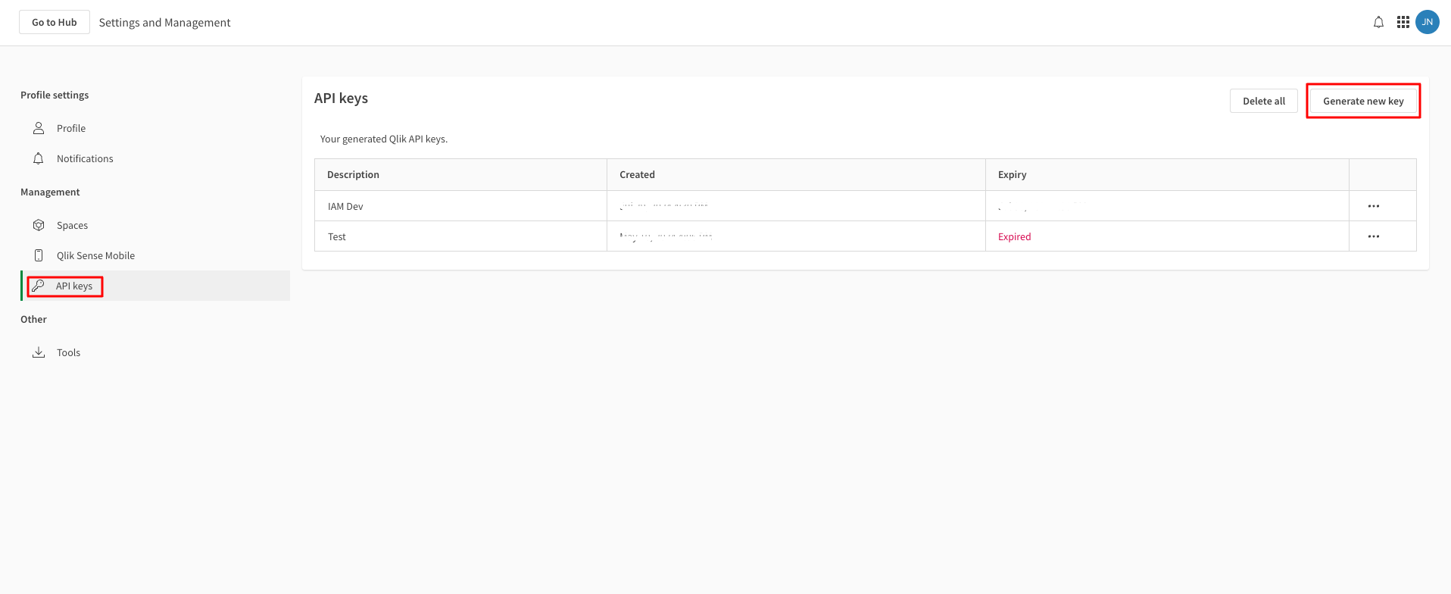The width and height of the screenshot is (1451, 594).
Task: Click the Go to Hub button
Action: tap(55, 22)
